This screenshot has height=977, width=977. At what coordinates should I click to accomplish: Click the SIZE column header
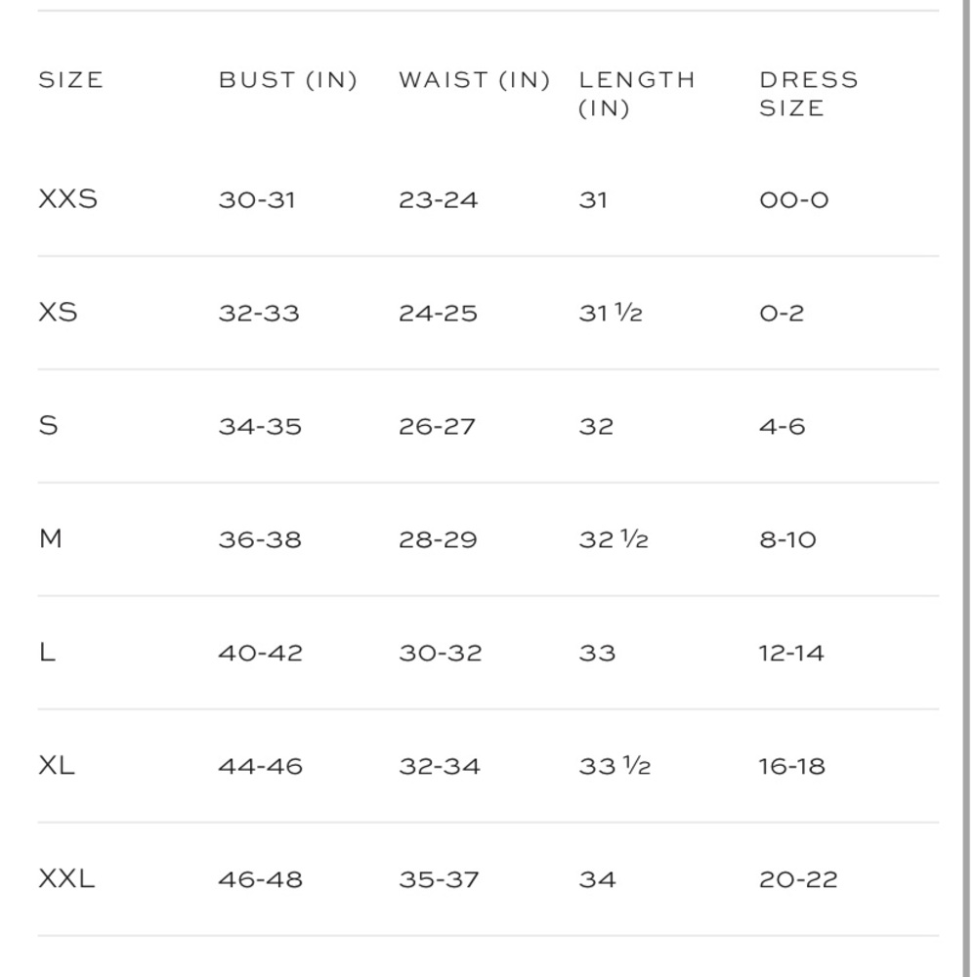click(70, 80)
